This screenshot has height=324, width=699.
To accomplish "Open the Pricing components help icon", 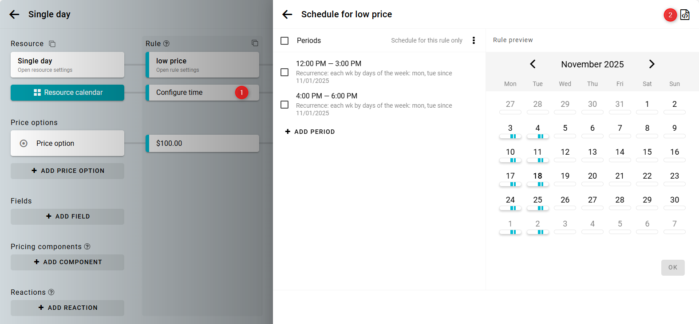I will pyautogui.click(x=87, y=246).
